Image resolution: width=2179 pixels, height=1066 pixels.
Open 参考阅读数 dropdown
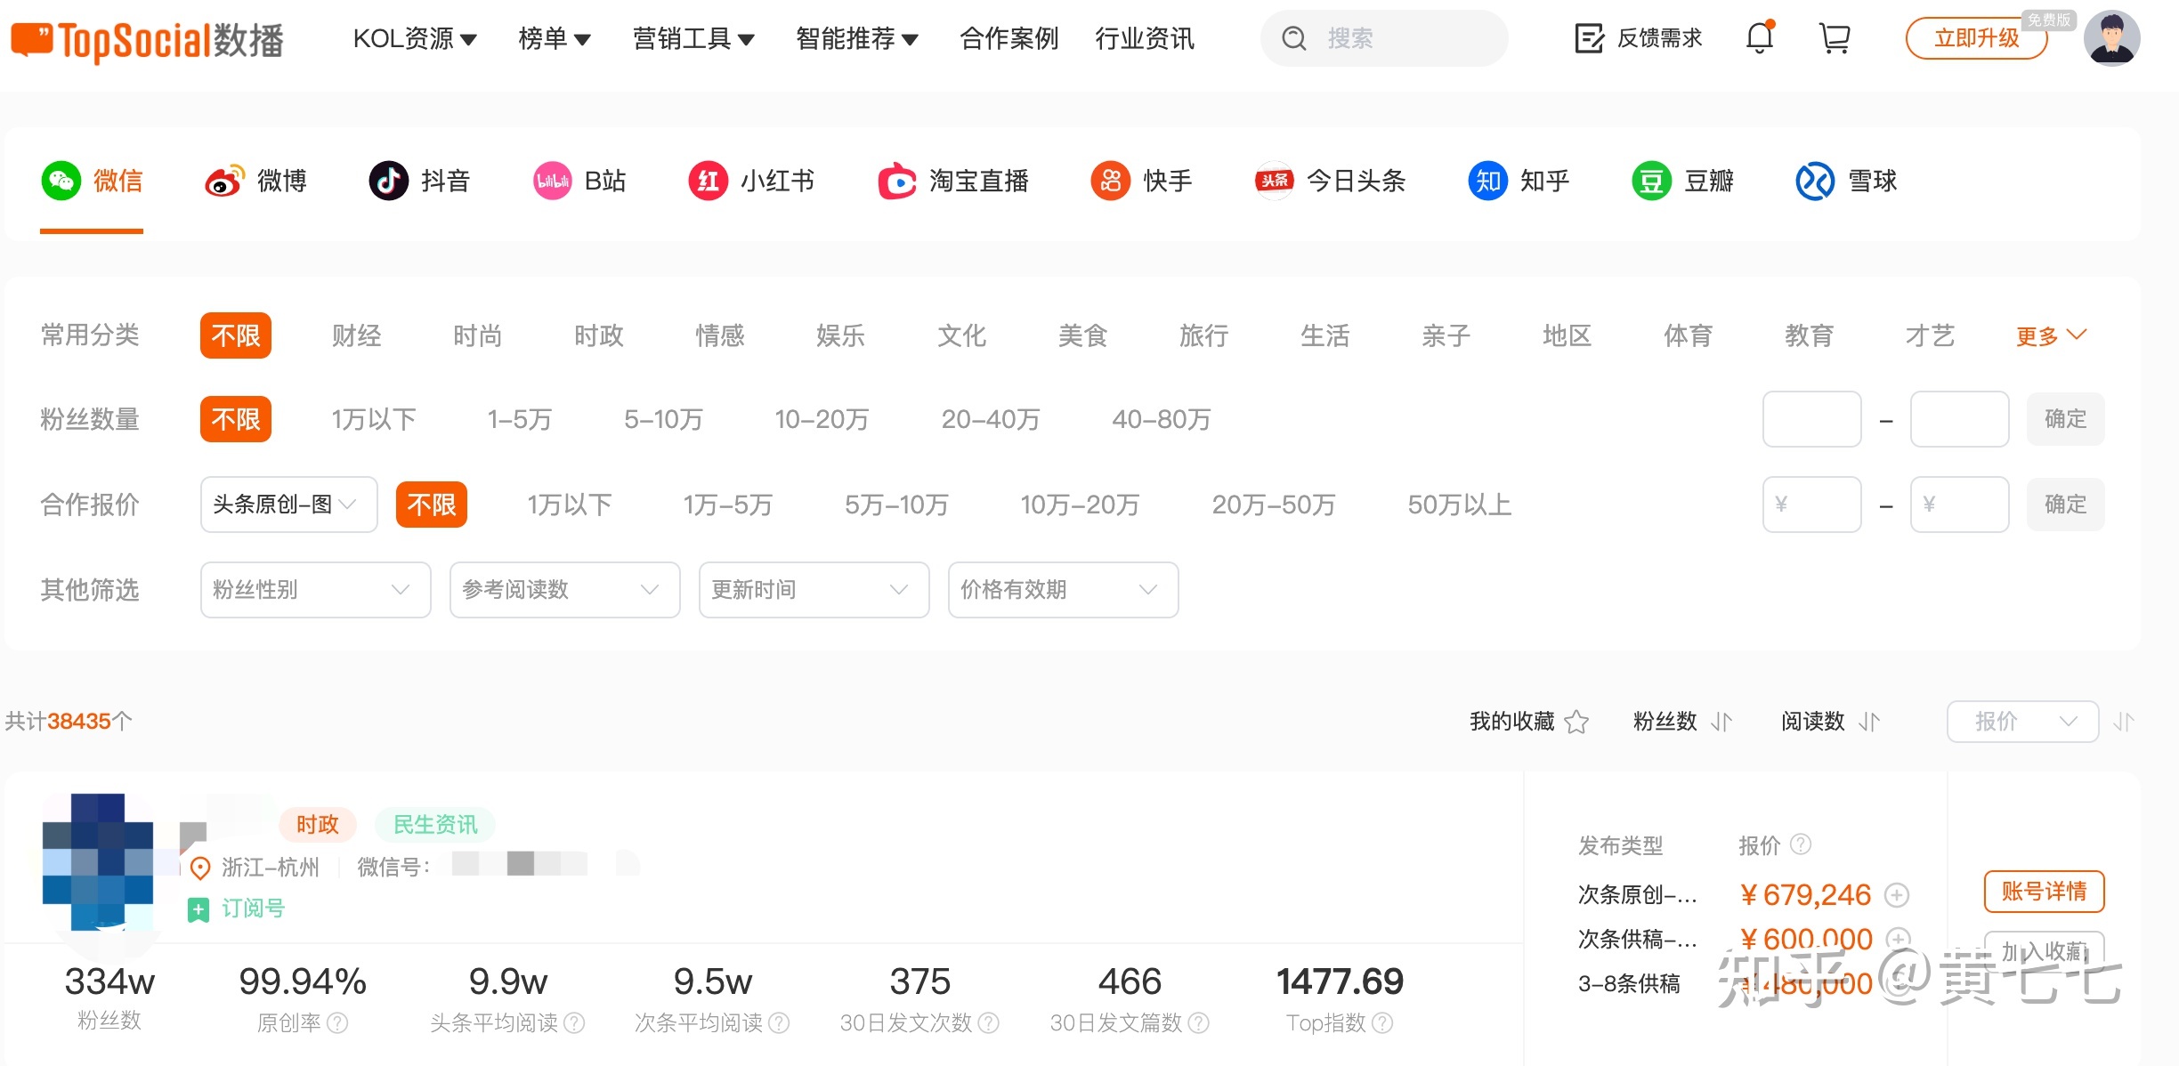pos(564,589)
